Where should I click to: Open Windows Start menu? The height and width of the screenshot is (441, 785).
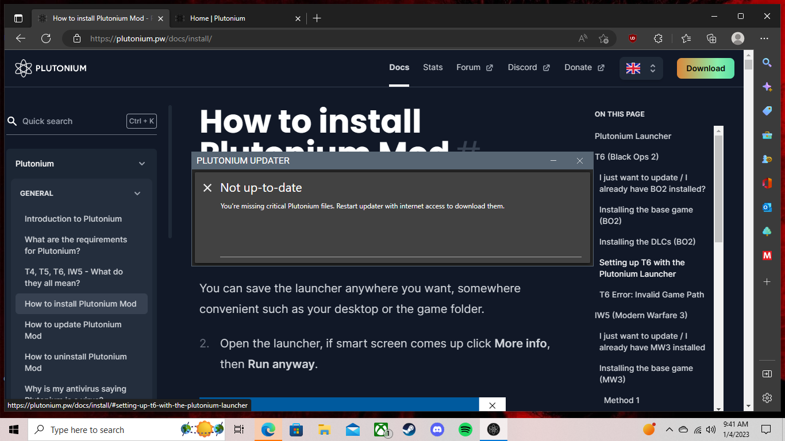pos(14,430)
